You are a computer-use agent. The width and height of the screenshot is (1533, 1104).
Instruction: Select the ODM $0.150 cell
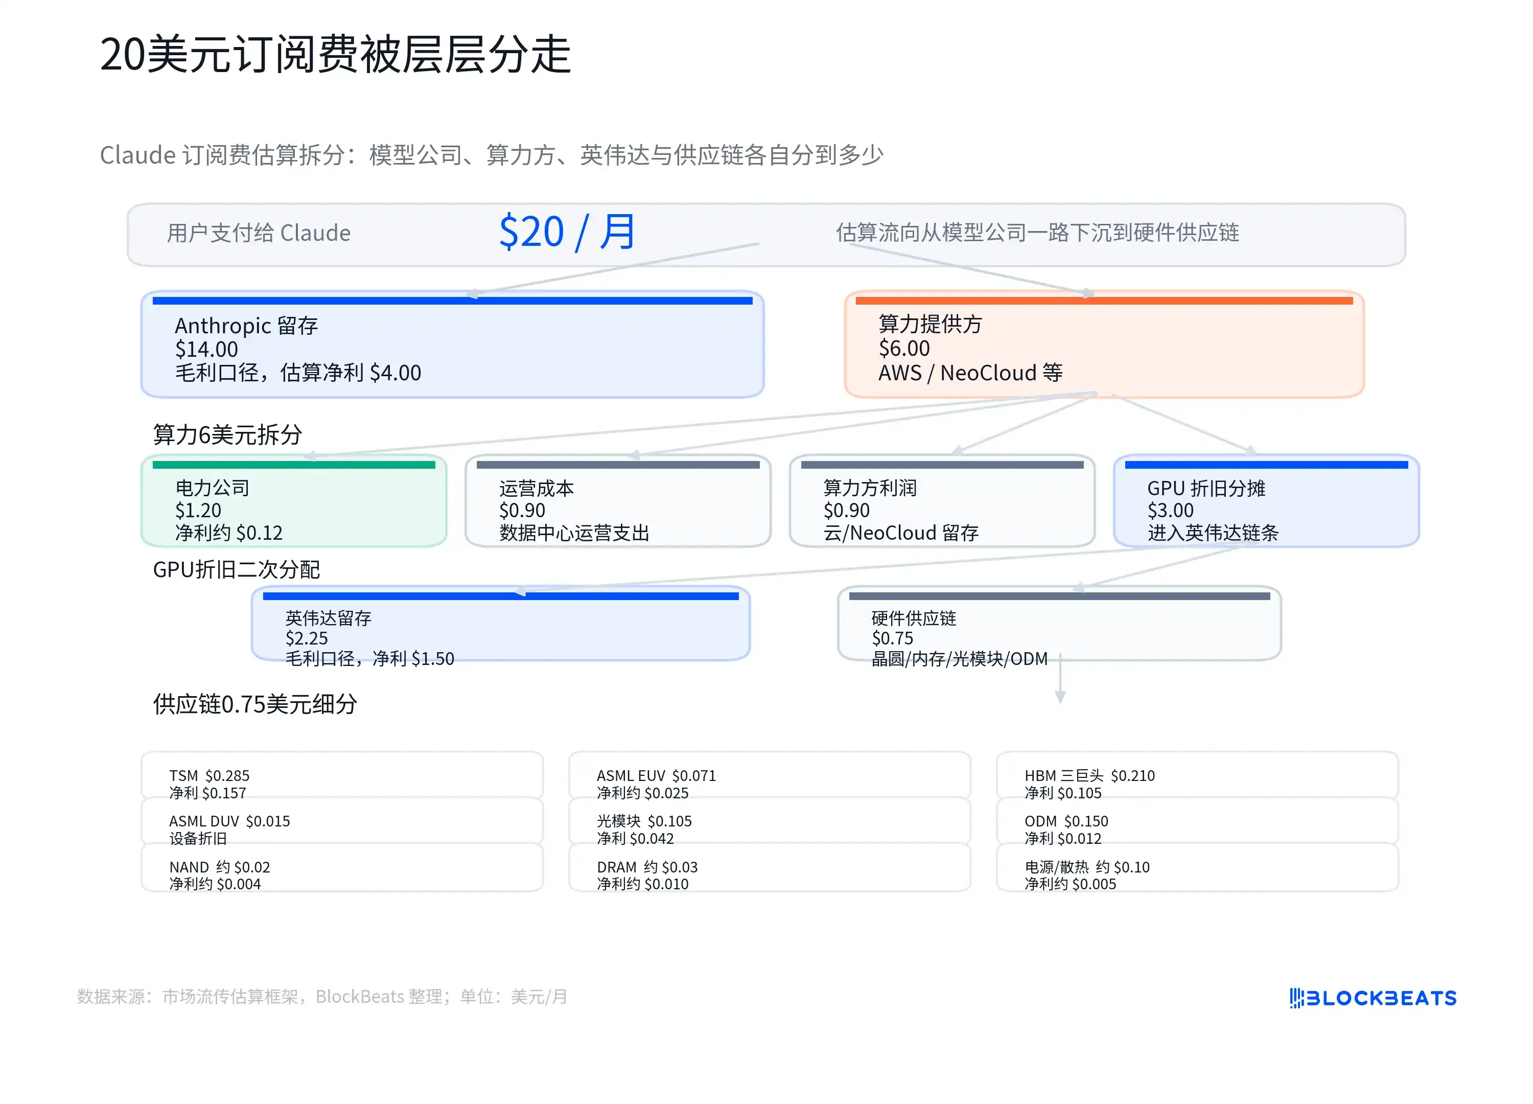point(1197,821)
